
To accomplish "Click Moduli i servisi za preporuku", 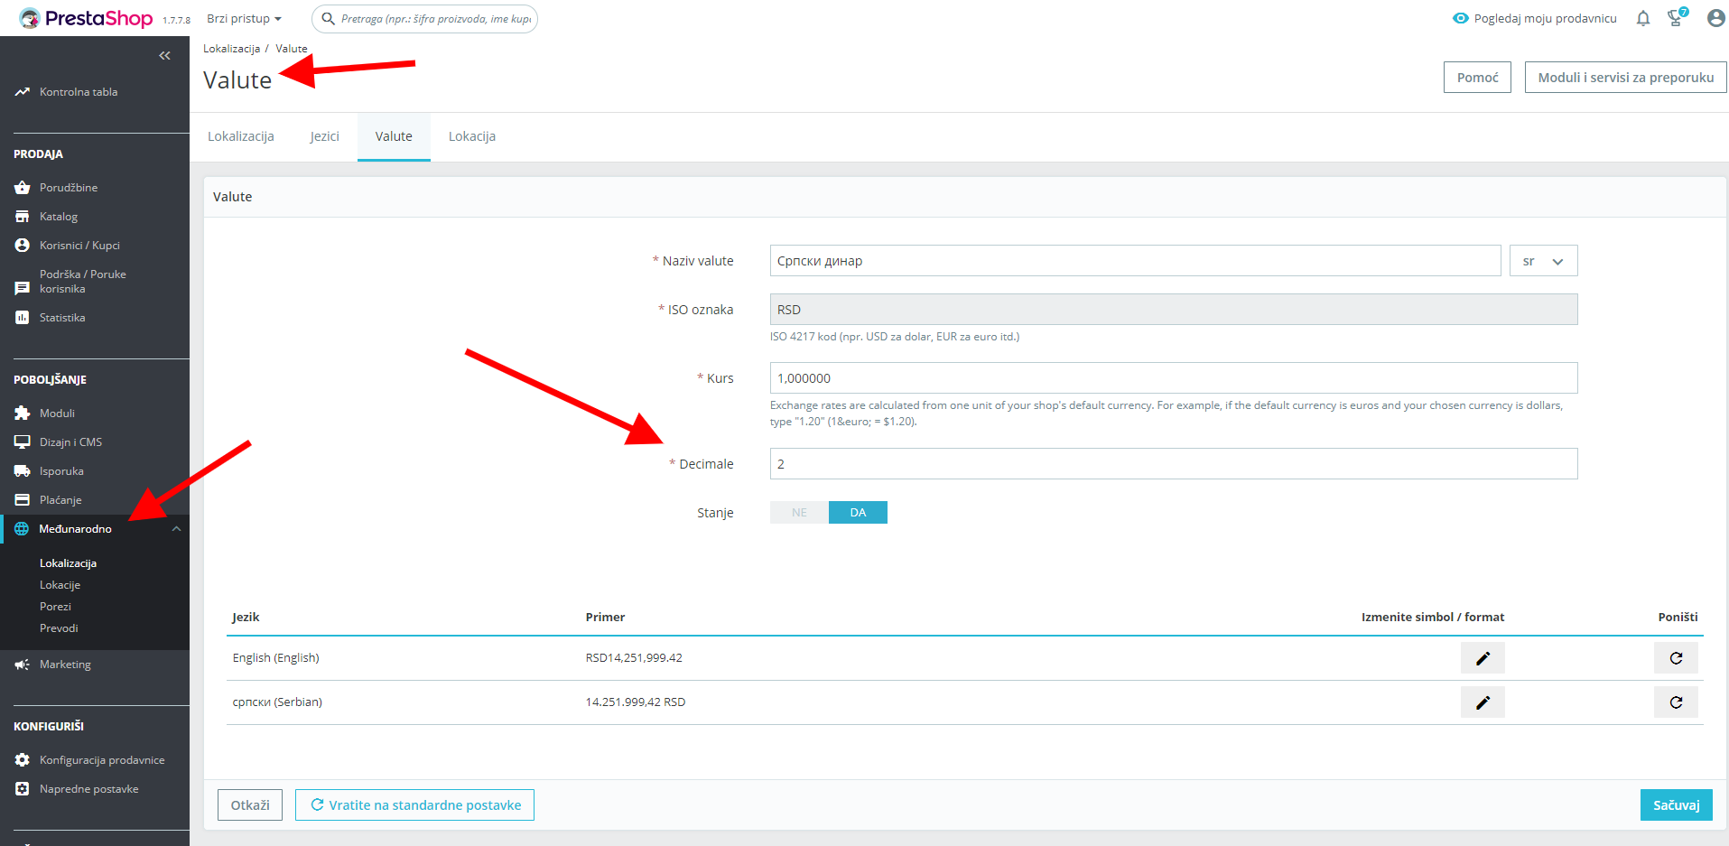I will pyautogui.click(x=1625, y=78).
